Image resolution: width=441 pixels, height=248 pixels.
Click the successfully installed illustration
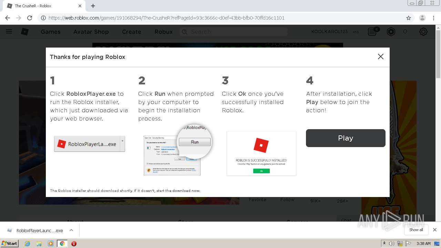(x=261, y=154)
